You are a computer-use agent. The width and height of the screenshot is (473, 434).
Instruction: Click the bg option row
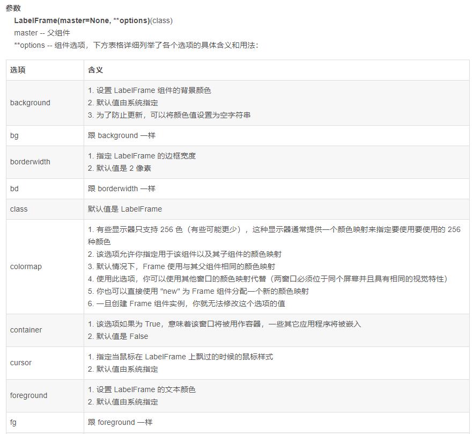14,135
